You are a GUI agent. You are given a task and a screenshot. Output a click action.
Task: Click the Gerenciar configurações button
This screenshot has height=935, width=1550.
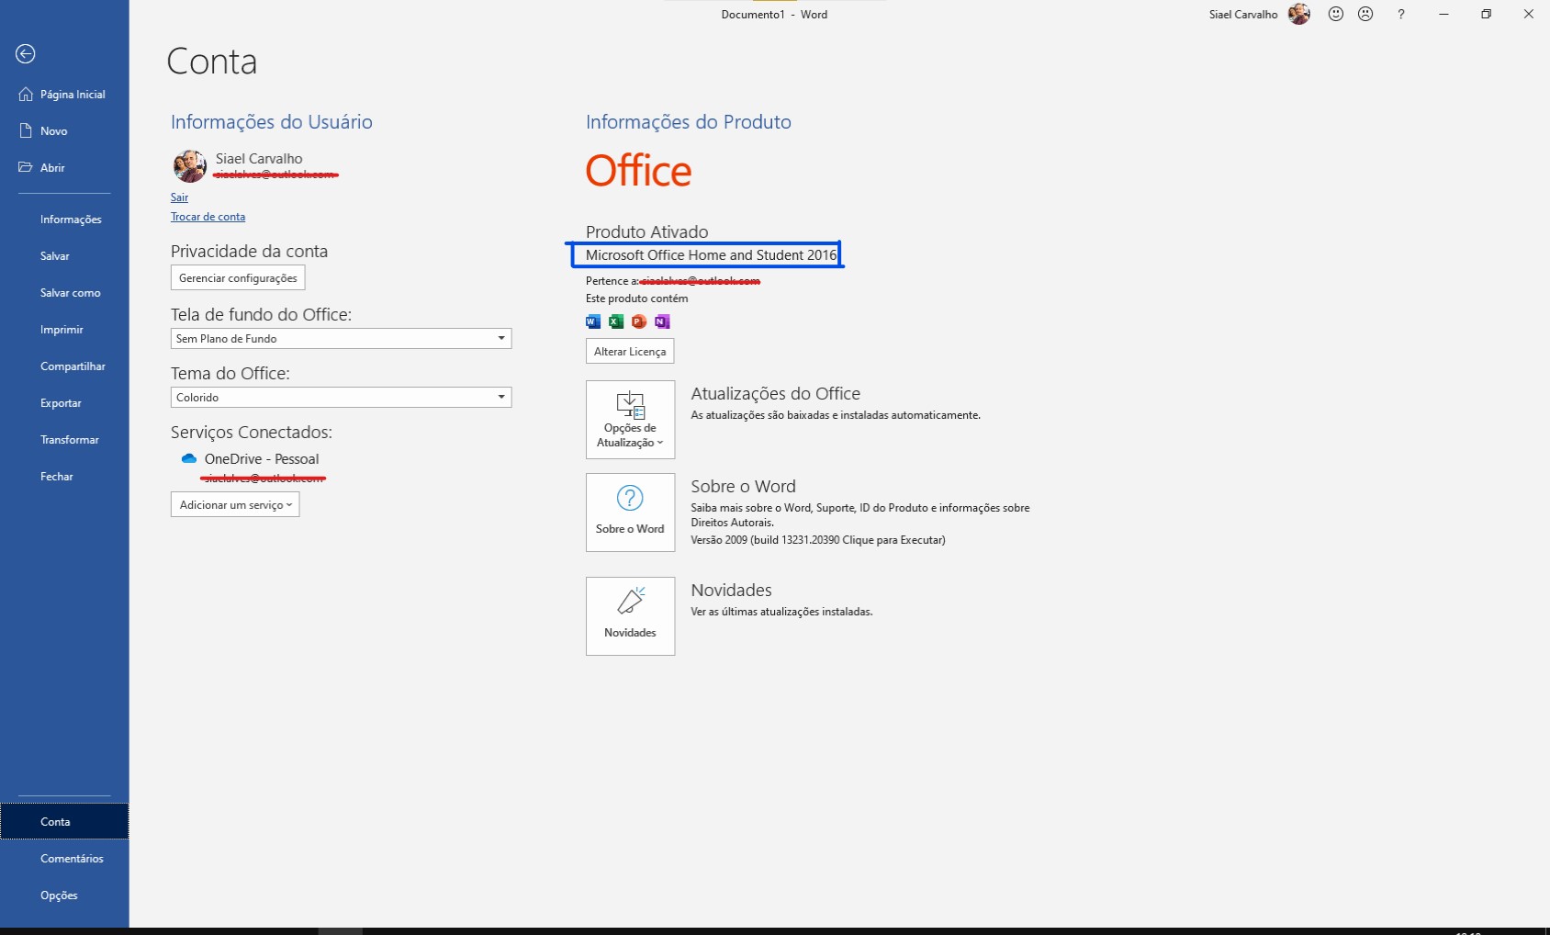coord(238,278)
